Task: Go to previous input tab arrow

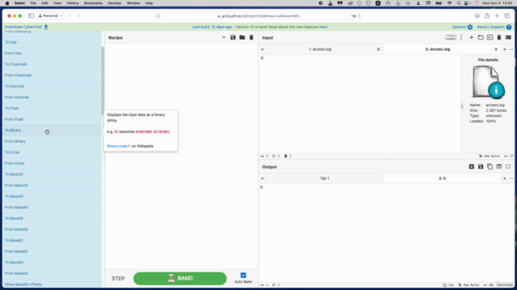Action: pos(263,49)
